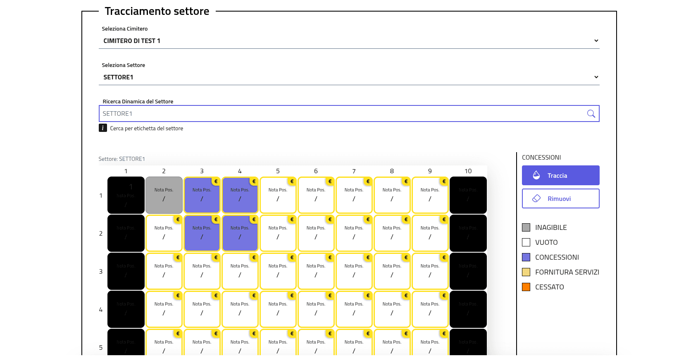This screenshot has height=356, width=698.
Task: Click the Ricerca Dinamica del Settore field
Action: click(349, 114)
